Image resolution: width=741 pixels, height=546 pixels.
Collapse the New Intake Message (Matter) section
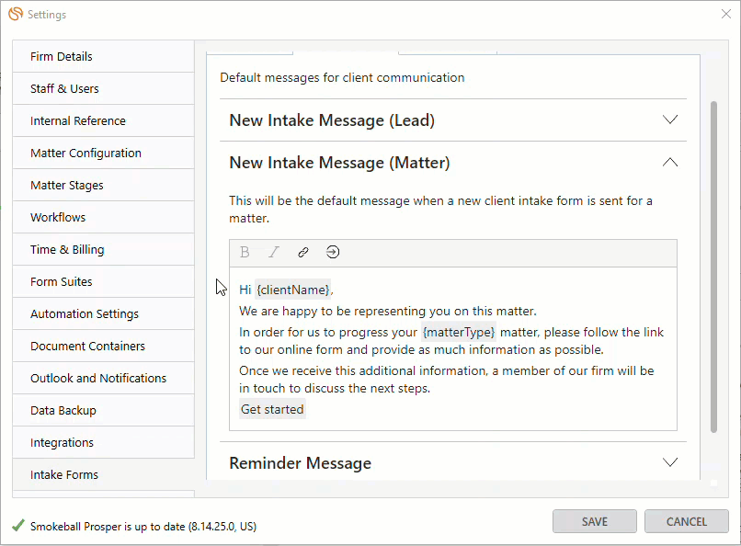click(x=670, y=163)
